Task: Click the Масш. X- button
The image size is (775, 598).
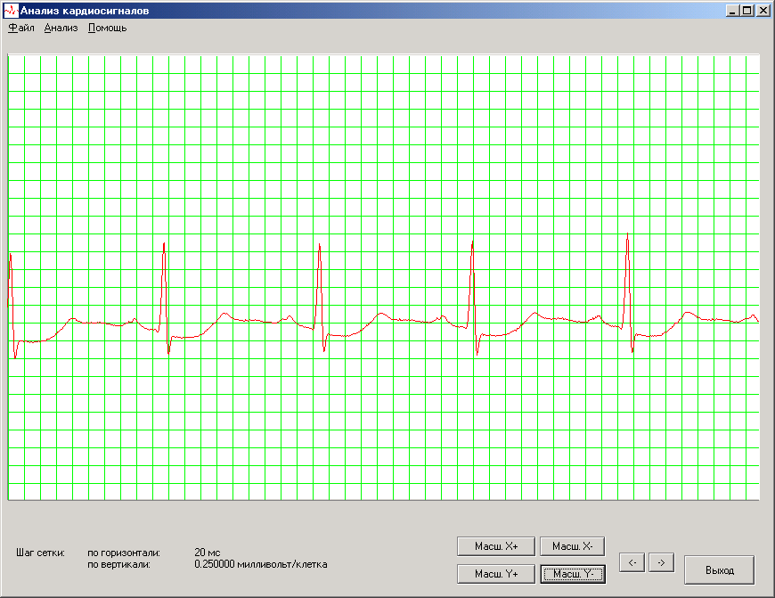Action: (573, 546)
